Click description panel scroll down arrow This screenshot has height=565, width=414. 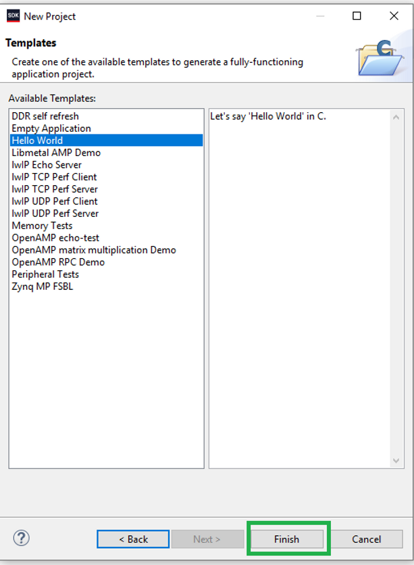[396, 460]
